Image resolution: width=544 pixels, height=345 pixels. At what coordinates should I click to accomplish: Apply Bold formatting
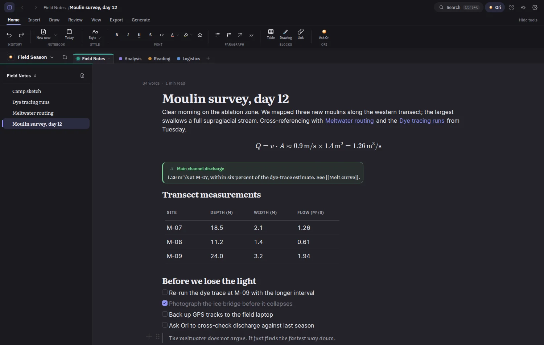(x=117, y=35)
